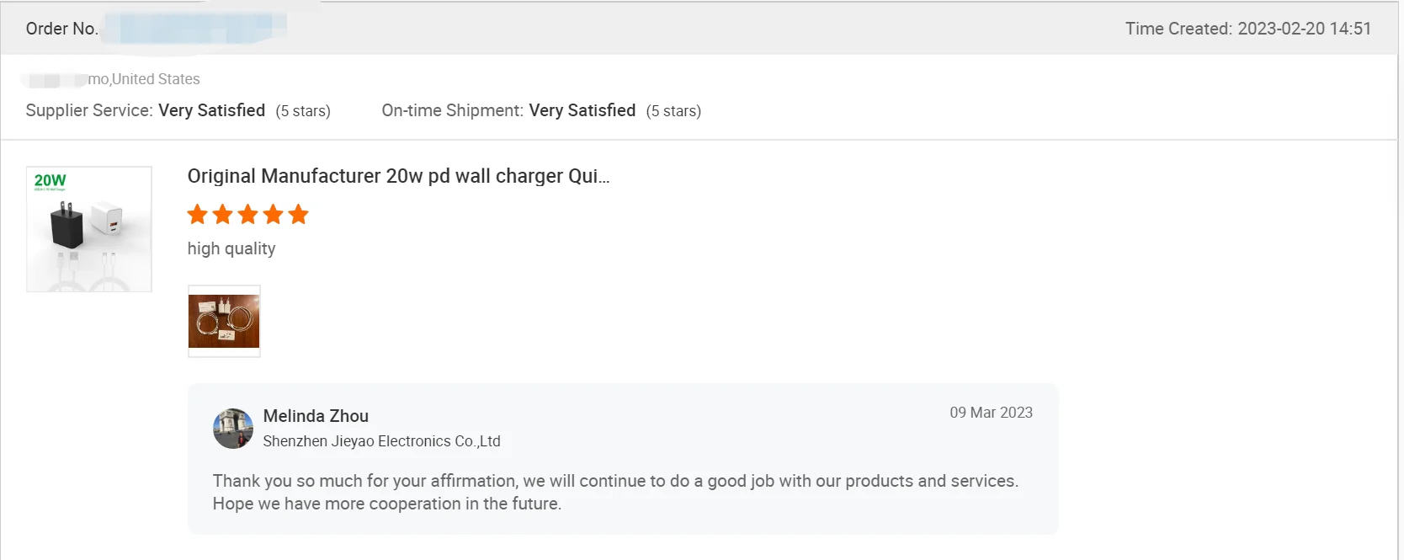Click the blurred order number
Viewport: 1404px width, 560px height.
[x=202, y=28]
